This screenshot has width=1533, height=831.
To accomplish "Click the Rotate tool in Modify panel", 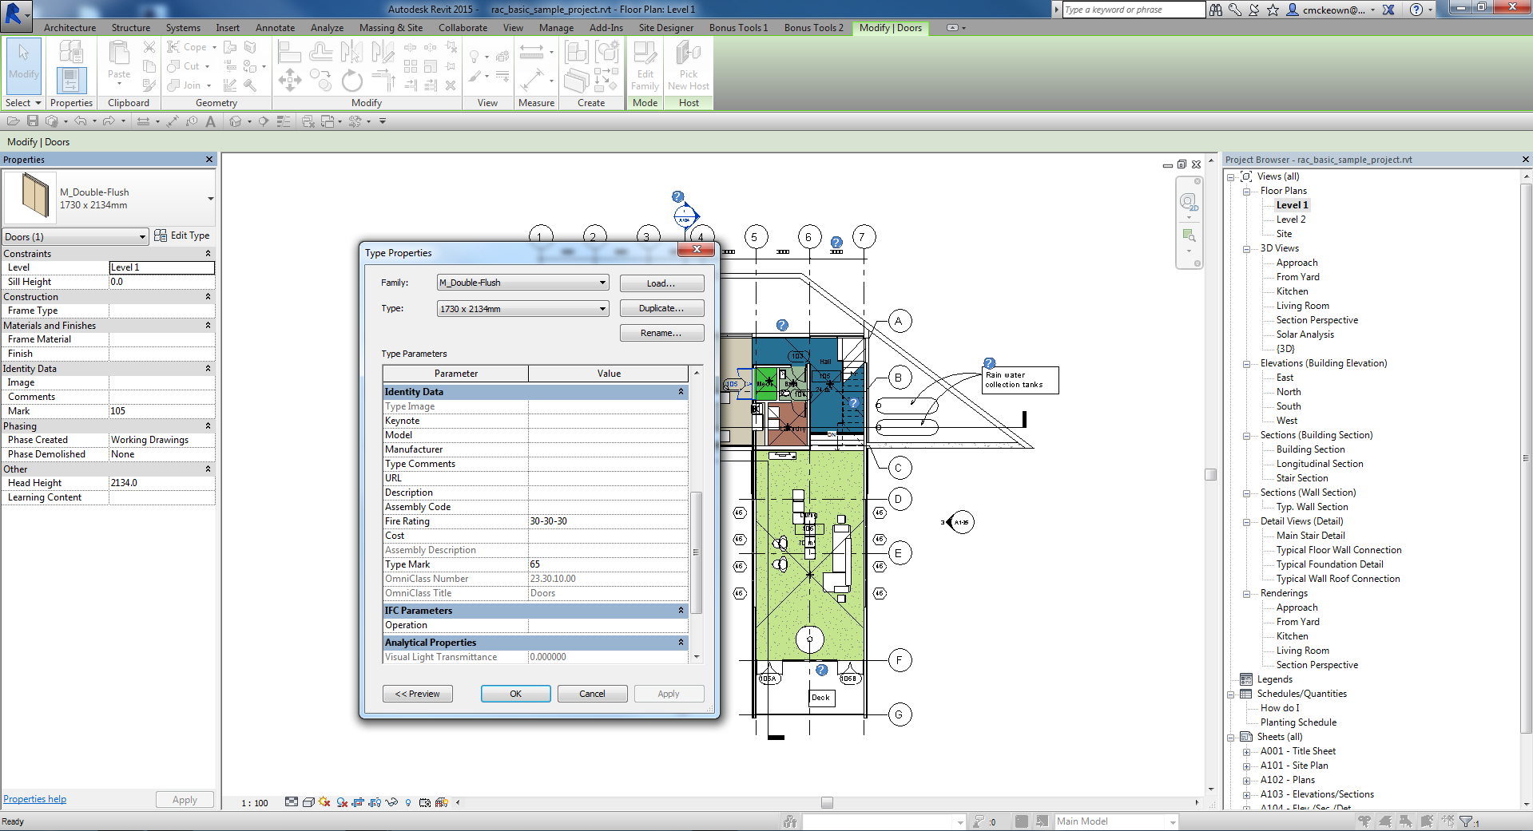I will (x=351, y=81).
